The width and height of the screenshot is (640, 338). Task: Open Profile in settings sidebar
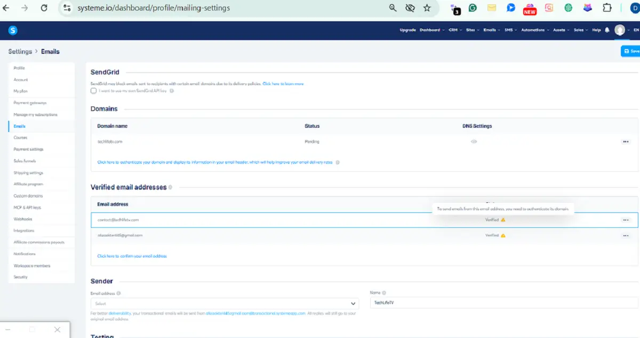pos(19,68)
